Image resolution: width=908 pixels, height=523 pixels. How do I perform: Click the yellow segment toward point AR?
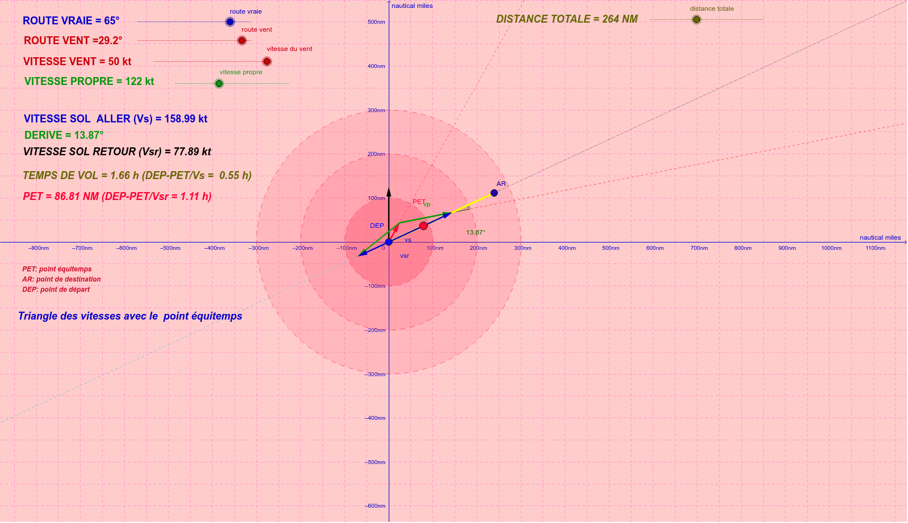click(x=472, y=203)
